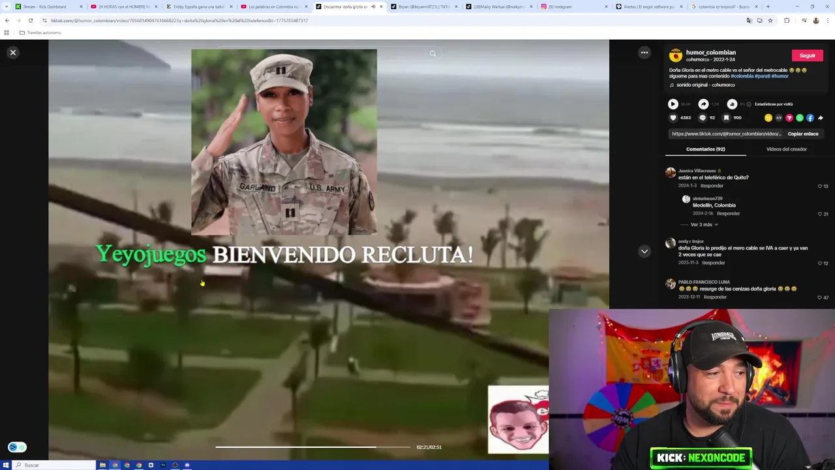Switch to Videos del creador tab
The height and width of the screenshot is (470, 835).
click(786, 149)
